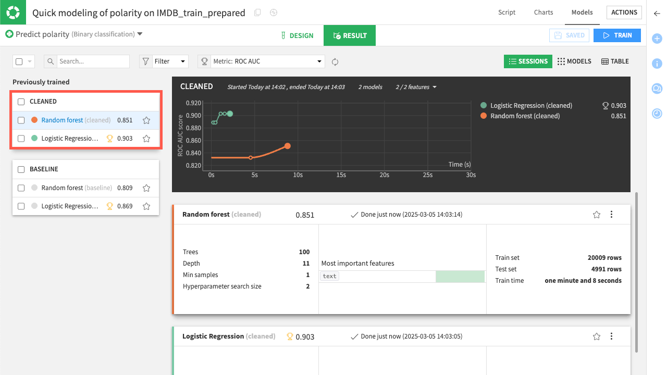This screenshot has height=375, width=667.
Task: Star Random forest (cleaned) in session list
Action: pyautogui.click(x=146, y=120)
